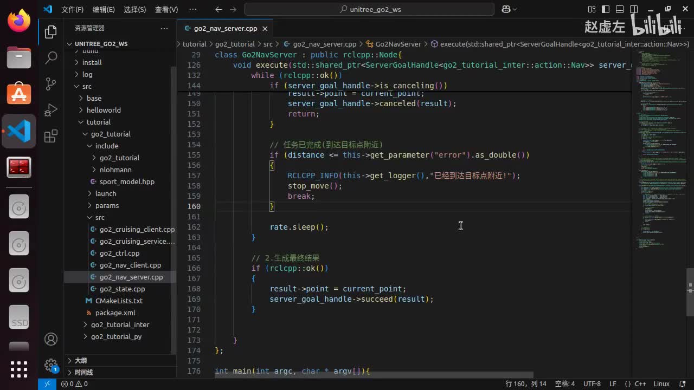Collapse the include folder
Viewport: 694px width, 390px height.
coord(120,146)
